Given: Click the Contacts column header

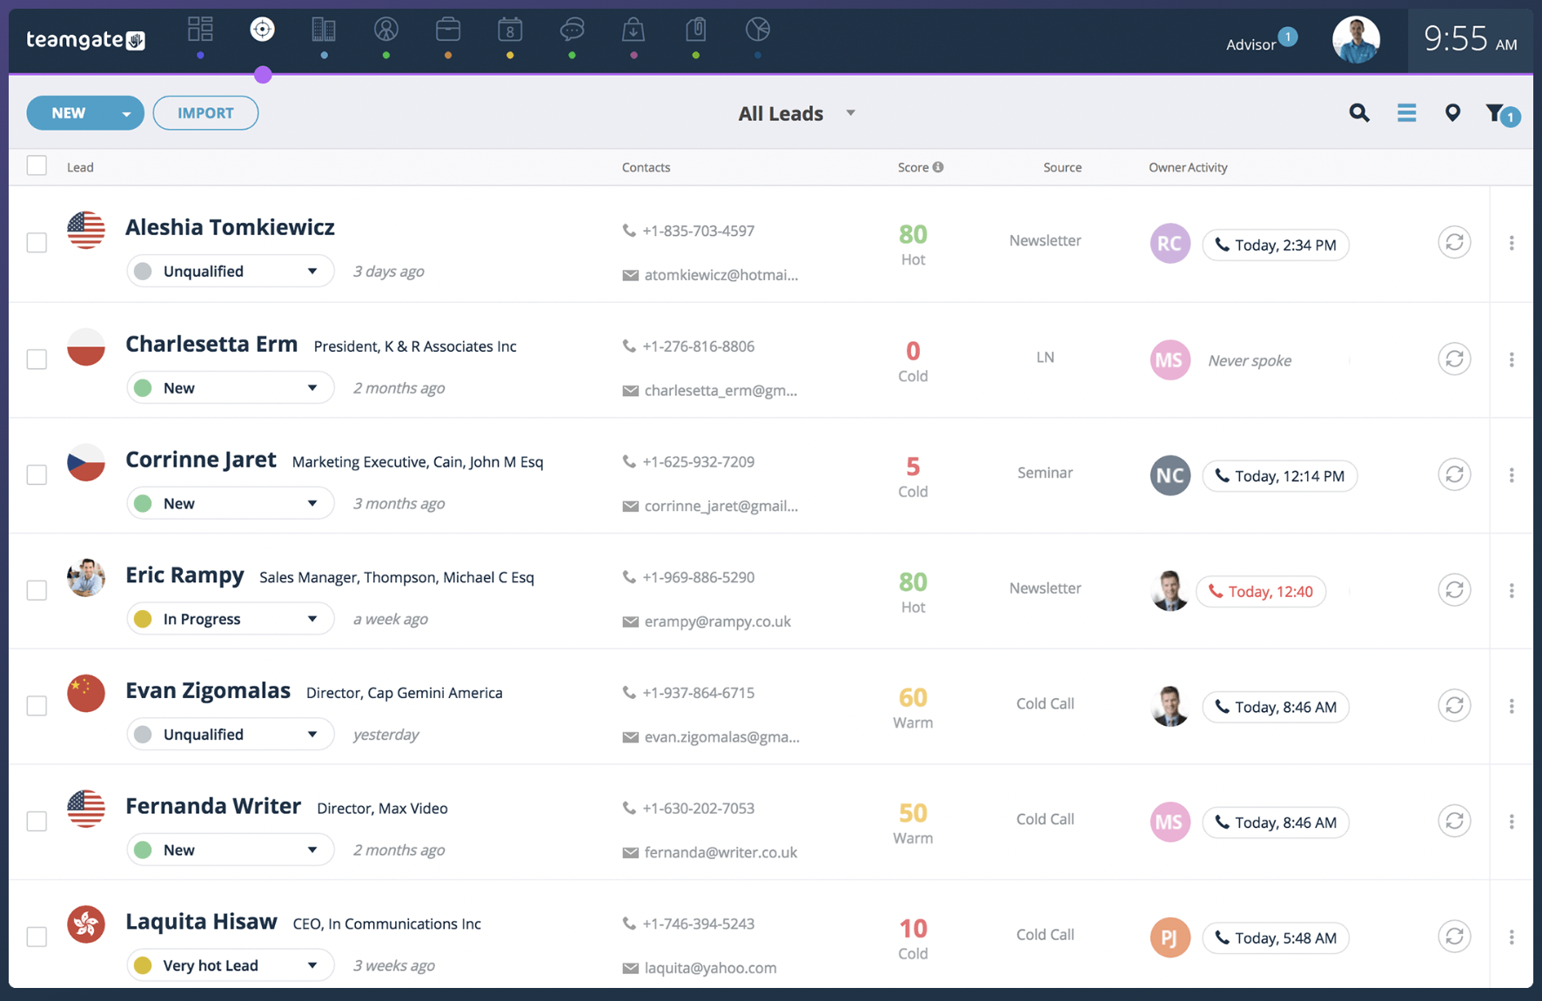Looking at the screenshot, I should (x=646, y=167).
